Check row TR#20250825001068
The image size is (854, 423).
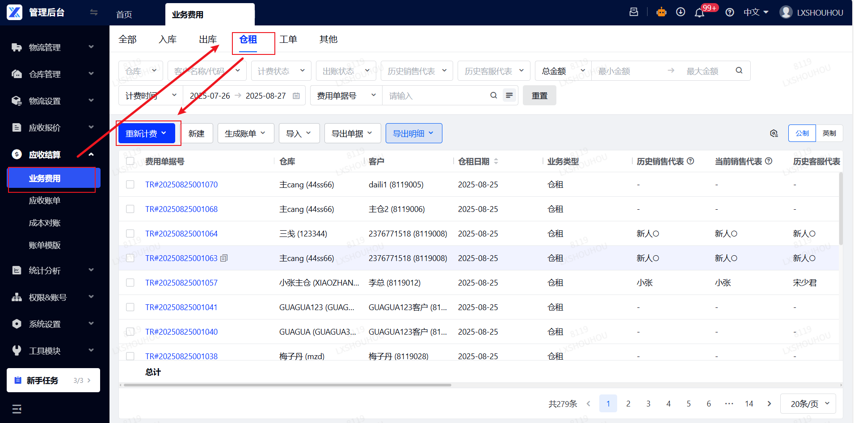(x=130, y=209)
